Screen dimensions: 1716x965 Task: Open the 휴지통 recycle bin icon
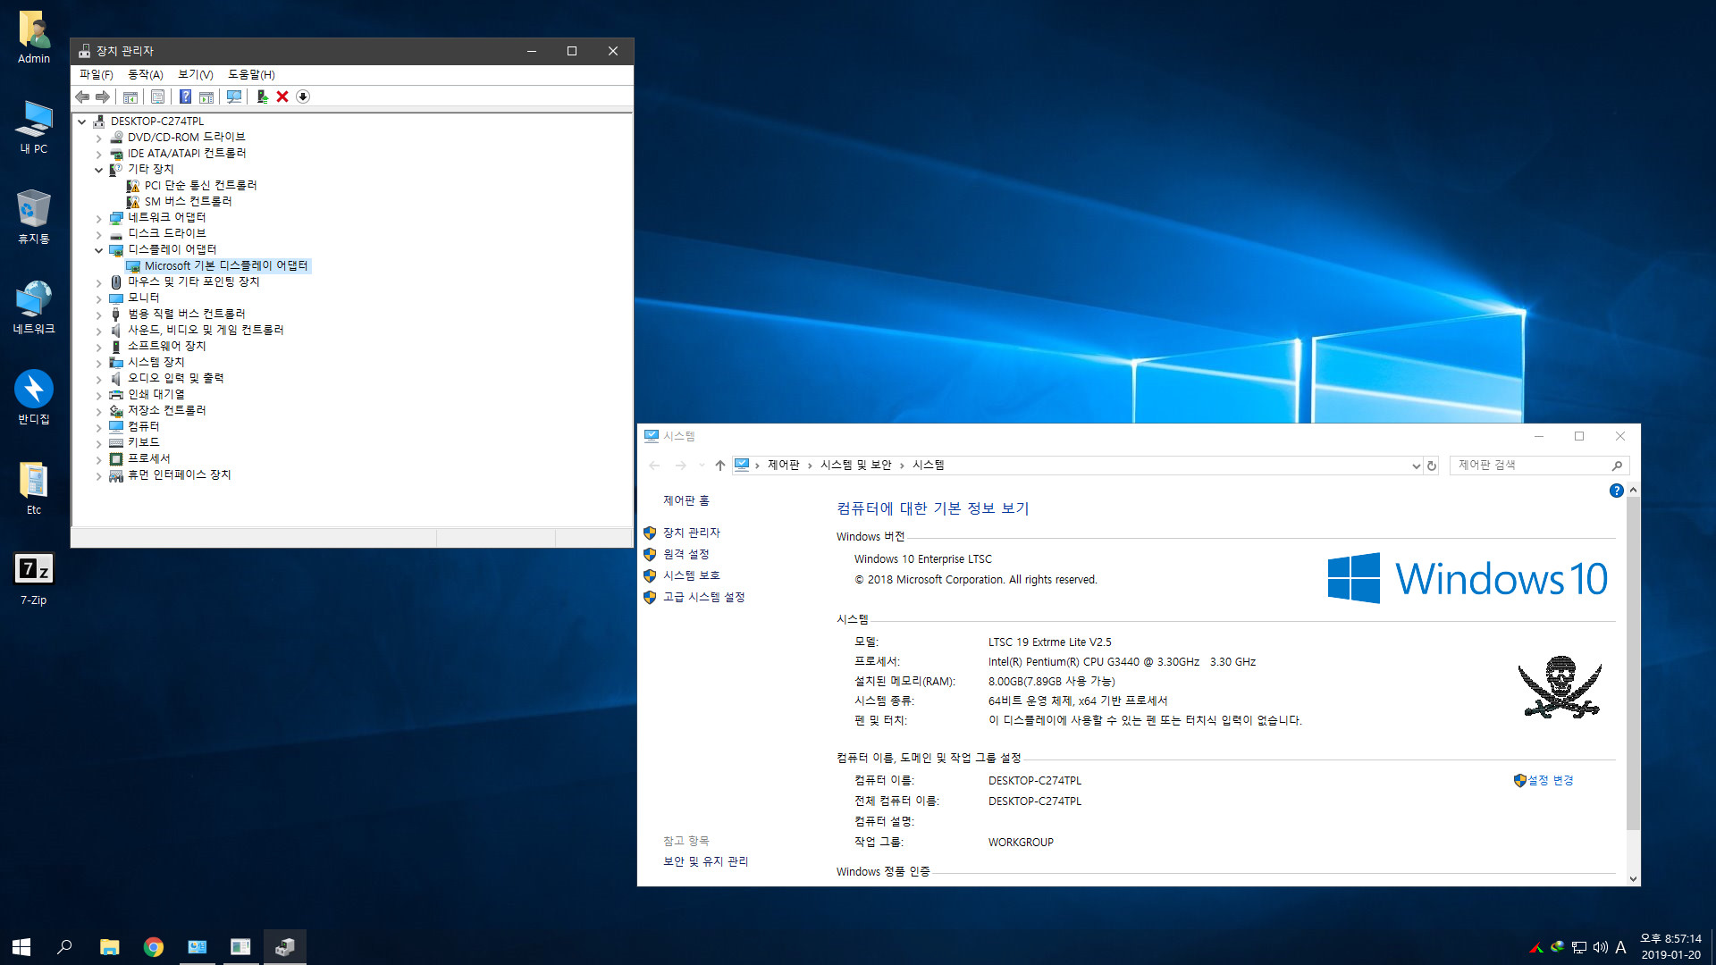pyautogui.click(x=34, y=216)
